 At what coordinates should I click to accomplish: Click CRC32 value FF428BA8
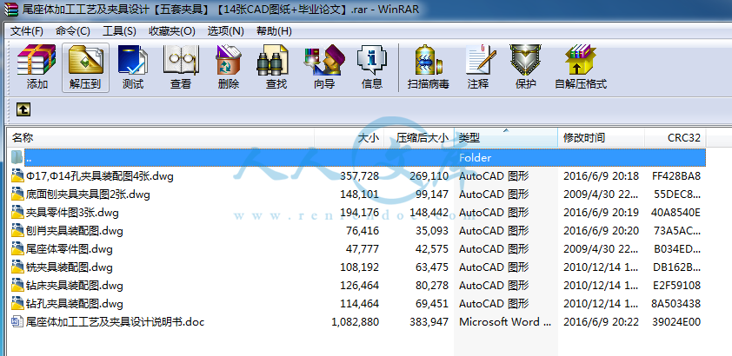(676, 176)
